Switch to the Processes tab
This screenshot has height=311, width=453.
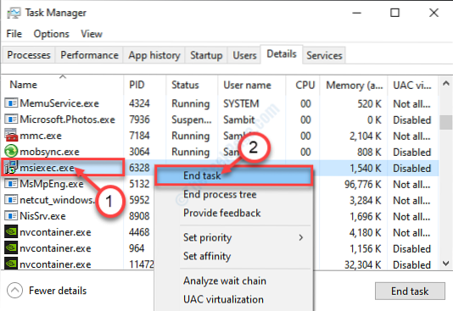pyautogui.click(x=29, y=55)
